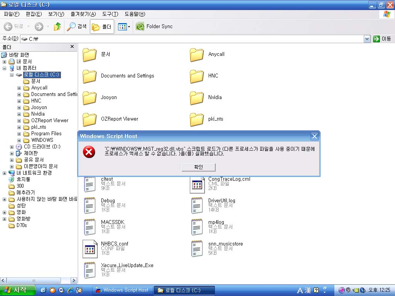Screen dimensions: 395x296
Task: Select the Xecure_LiveUpdate_Exe file icon
Action: 89,270
